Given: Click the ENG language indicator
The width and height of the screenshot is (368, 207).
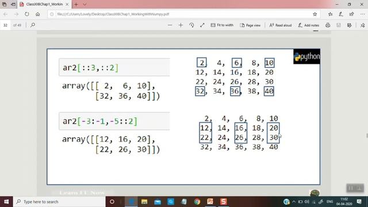Looking at the screenshot, I should [329, 202].
